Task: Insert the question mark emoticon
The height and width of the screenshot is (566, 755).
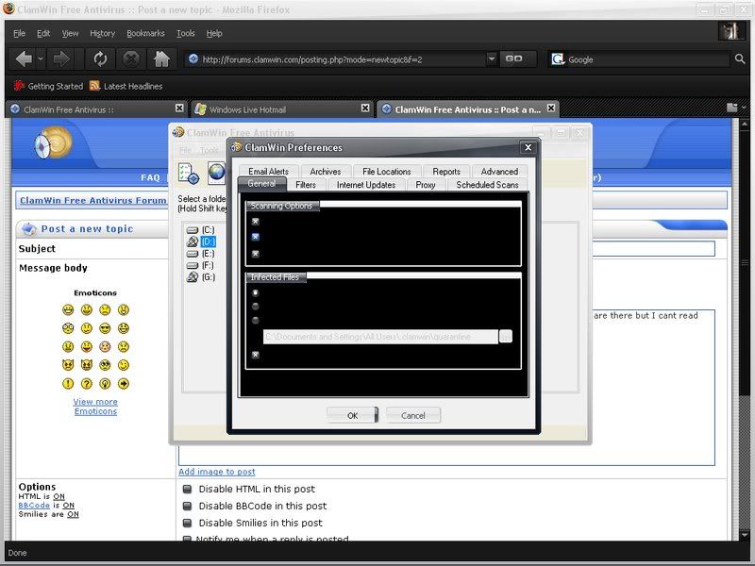Action: click(x=87, y=384)
